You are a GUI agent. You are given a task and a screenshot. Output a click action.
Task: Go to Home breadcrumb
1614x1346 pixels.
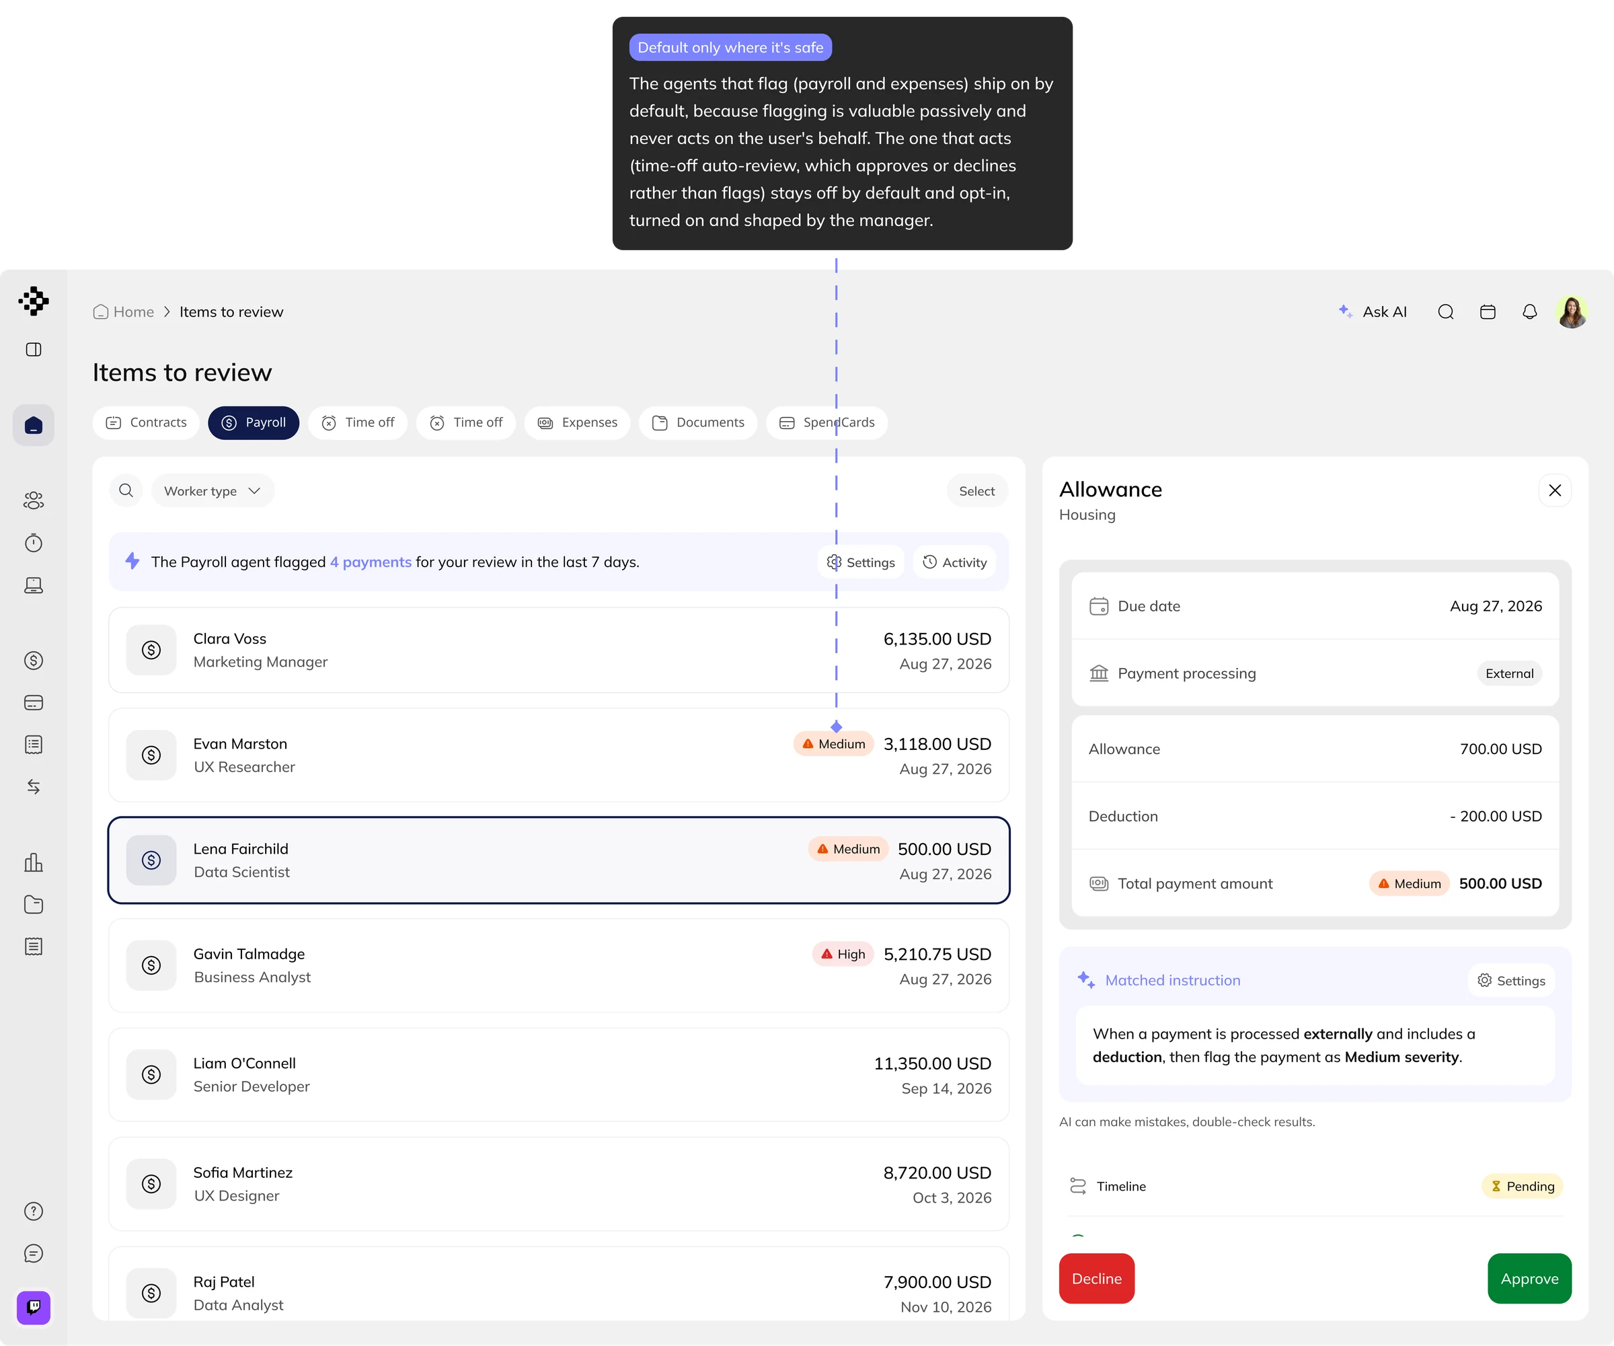pyautogui.click(x=124, y=312)
